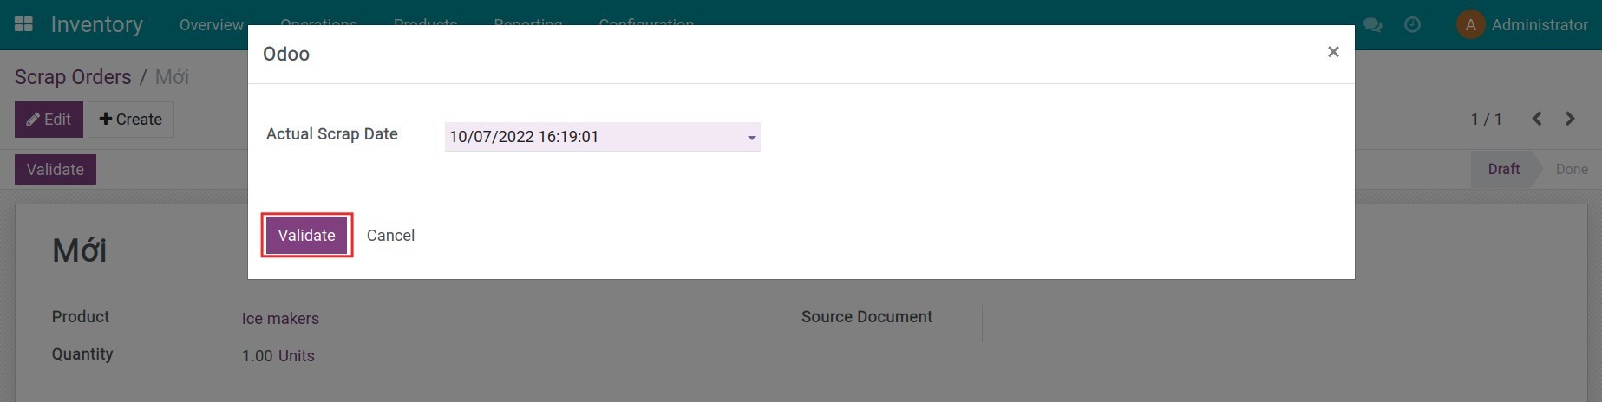Open the conversations chat icon
The height and width of the screenshot is (402, 1602).
click(x=1372, y=25)
